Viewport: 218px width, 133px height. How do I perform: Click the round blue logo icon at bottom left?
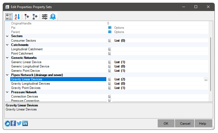tap(8, 124)
